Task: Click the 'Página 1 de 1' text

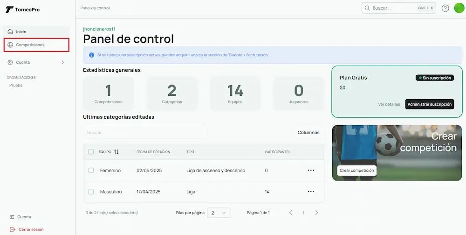Action: click(x=258, y=213)
